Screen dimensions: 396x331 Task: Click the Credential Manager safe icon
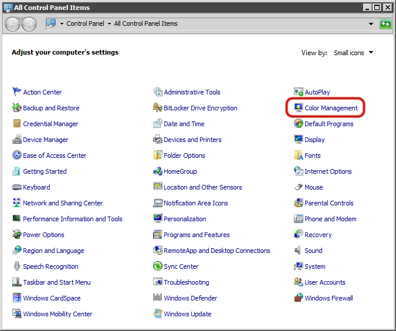16,124
